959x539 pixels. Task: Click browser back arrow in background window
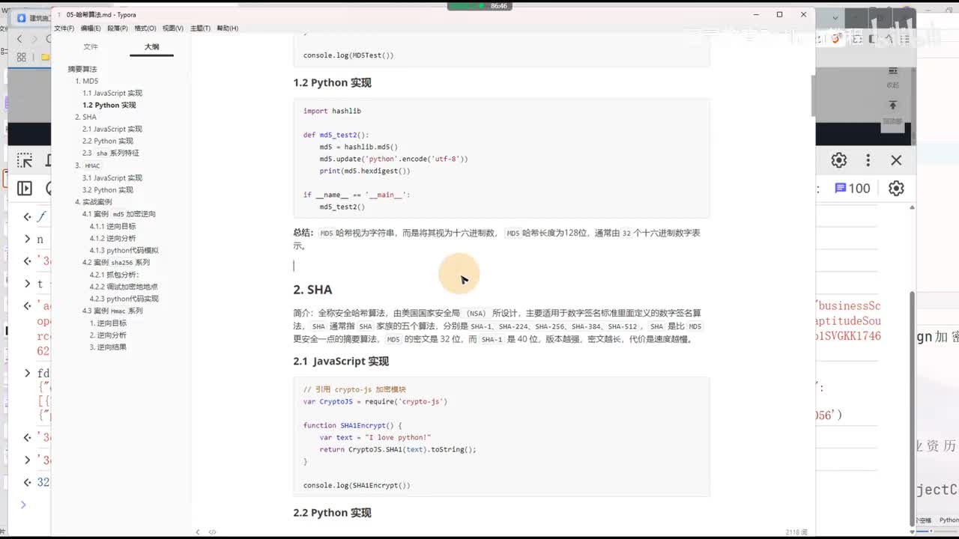20,39
